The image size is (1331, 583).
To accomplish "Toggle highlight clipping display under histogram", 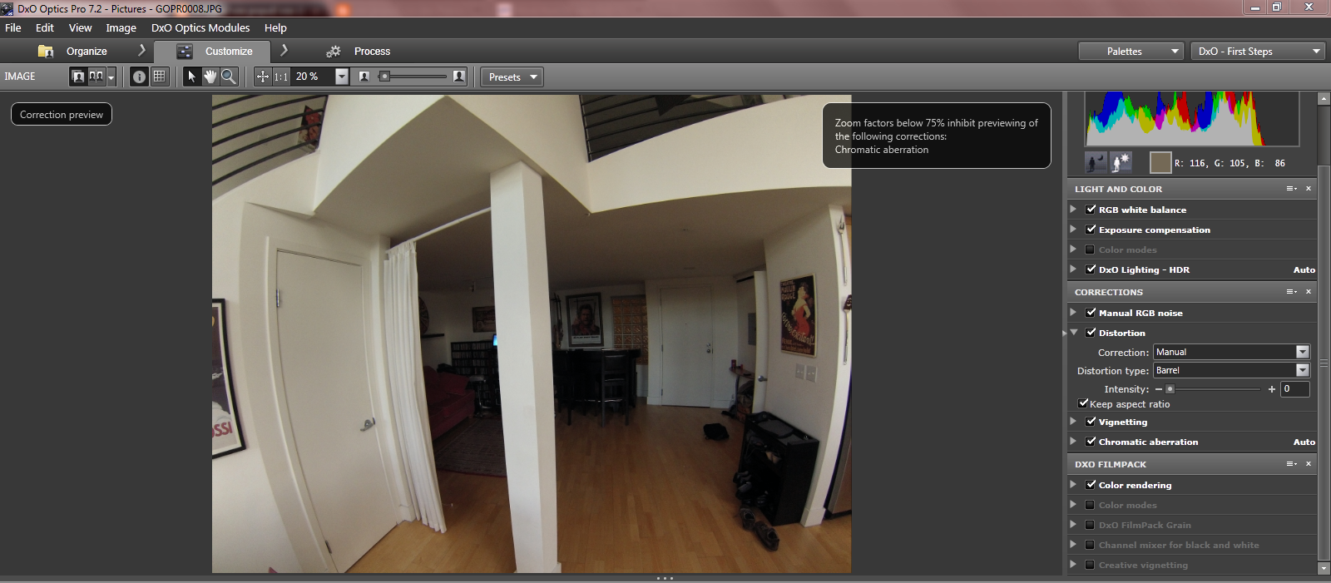I will pos(1121,162).
